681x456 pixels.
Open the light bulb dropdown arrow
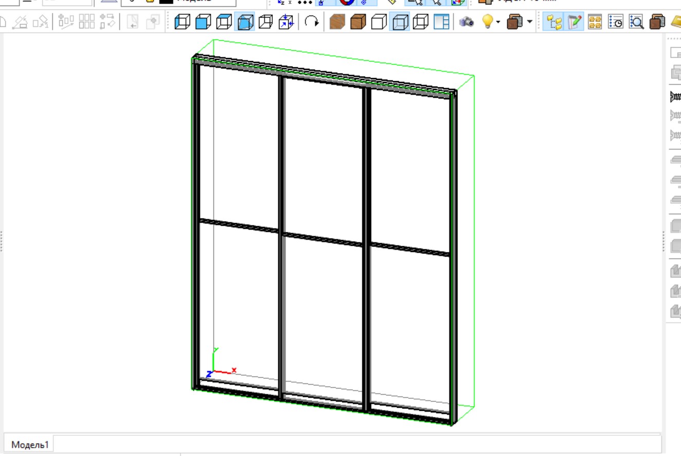tap(498, 22)
